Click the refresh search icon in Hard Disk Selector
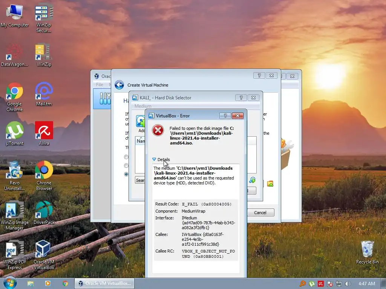The height and width of the screenshot is (289, 386). pyautogui.click(x=252, y=180)
